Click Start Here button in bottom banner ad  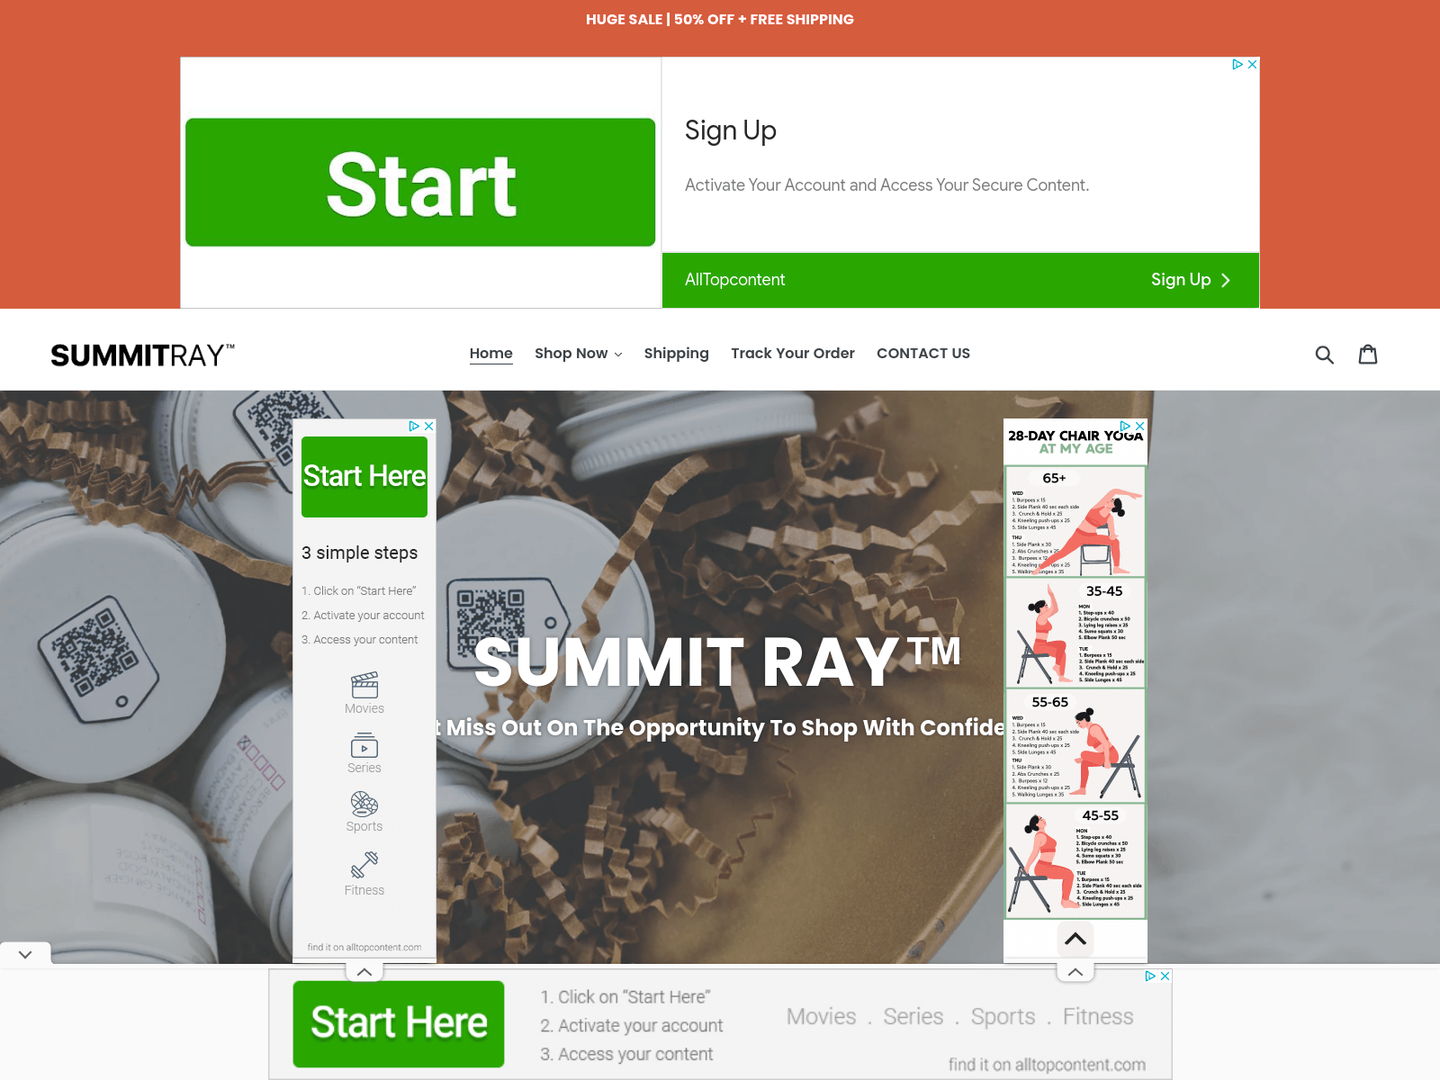tap(399, 1024)
